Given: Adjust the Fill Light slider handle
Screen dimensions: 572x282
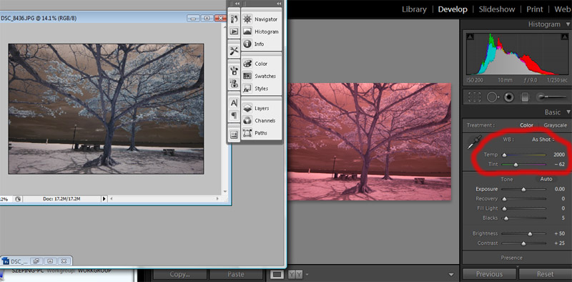Looking at the screenshot, I should (x=504, y=208).
